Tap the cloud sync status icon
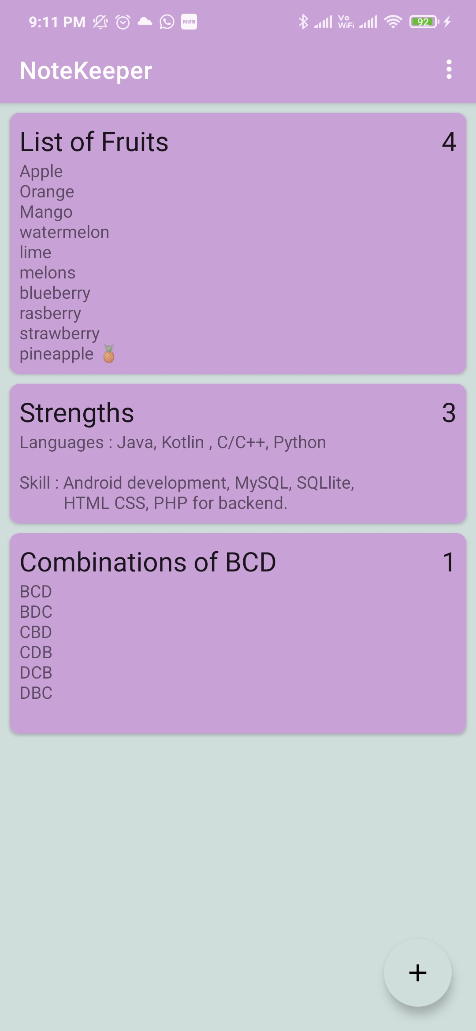The image size is (476, 1031). coord(145,21)
